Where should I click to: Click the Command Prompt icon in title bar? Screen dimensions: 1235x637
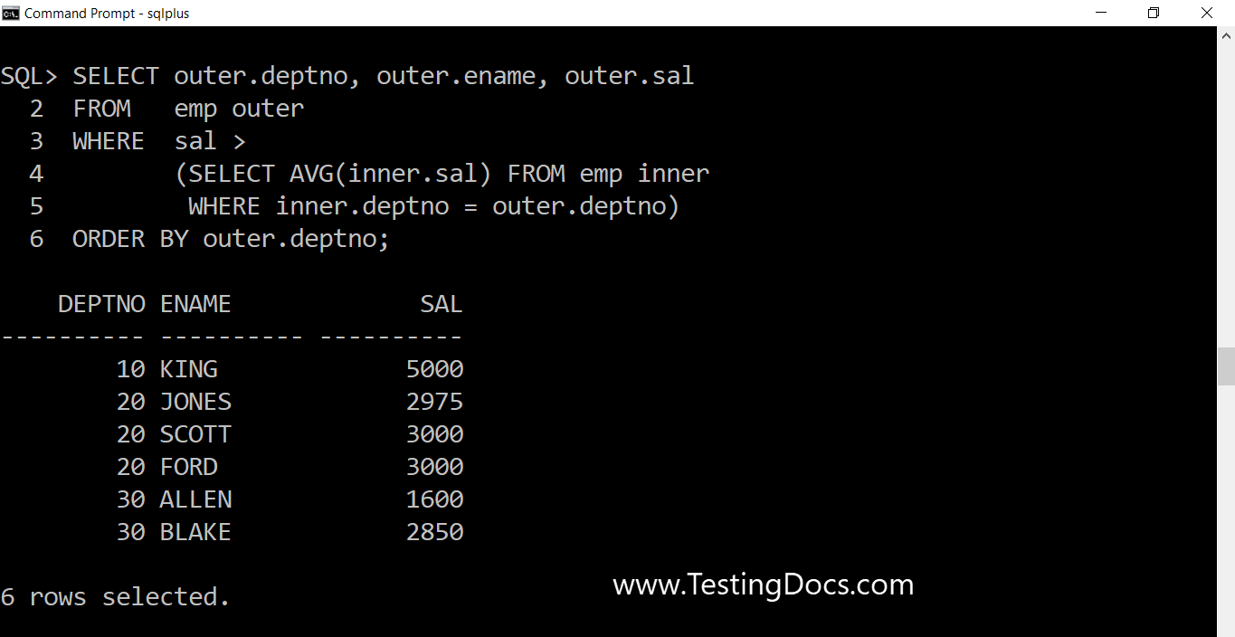pyautogui.click(x=11, y=13)
